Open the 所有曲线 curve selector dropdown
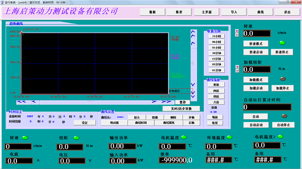The image size is (302, 169). click(181, 91)
